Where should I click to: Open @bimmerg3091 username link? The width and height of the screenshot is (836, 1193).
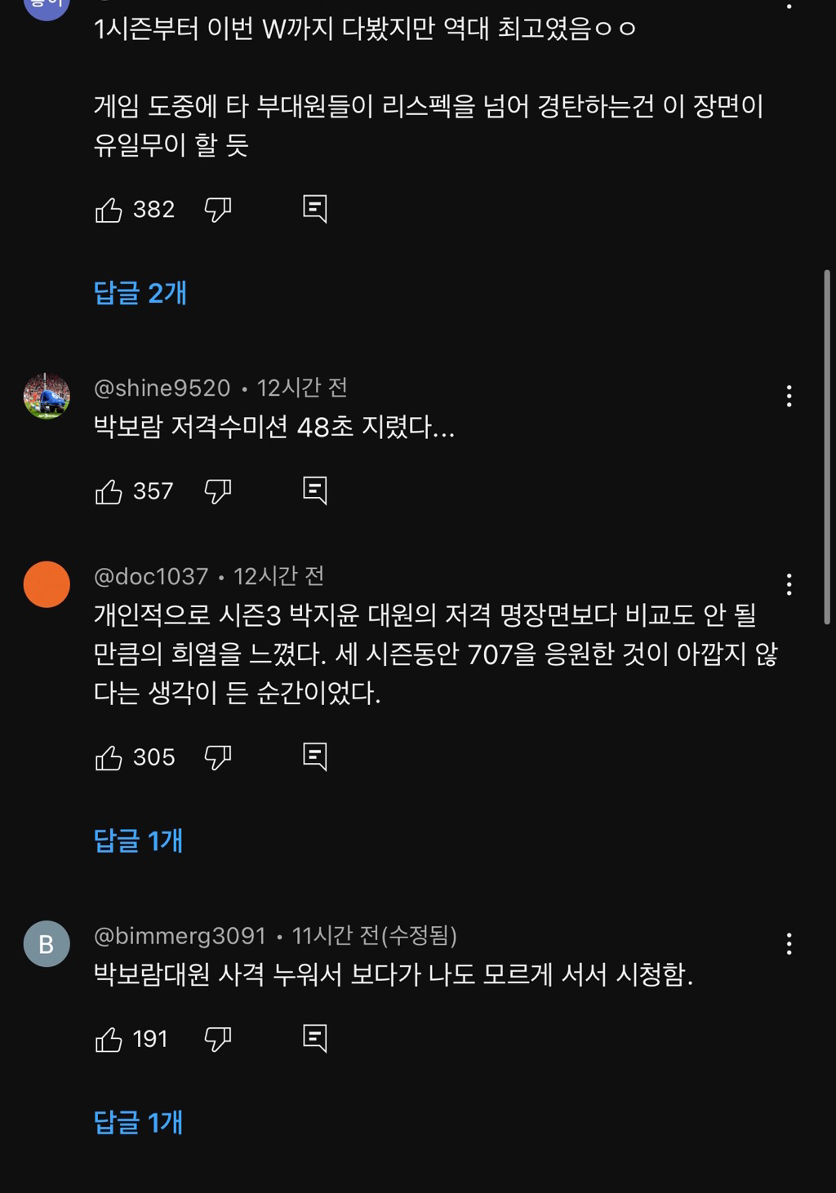(180, 935)
